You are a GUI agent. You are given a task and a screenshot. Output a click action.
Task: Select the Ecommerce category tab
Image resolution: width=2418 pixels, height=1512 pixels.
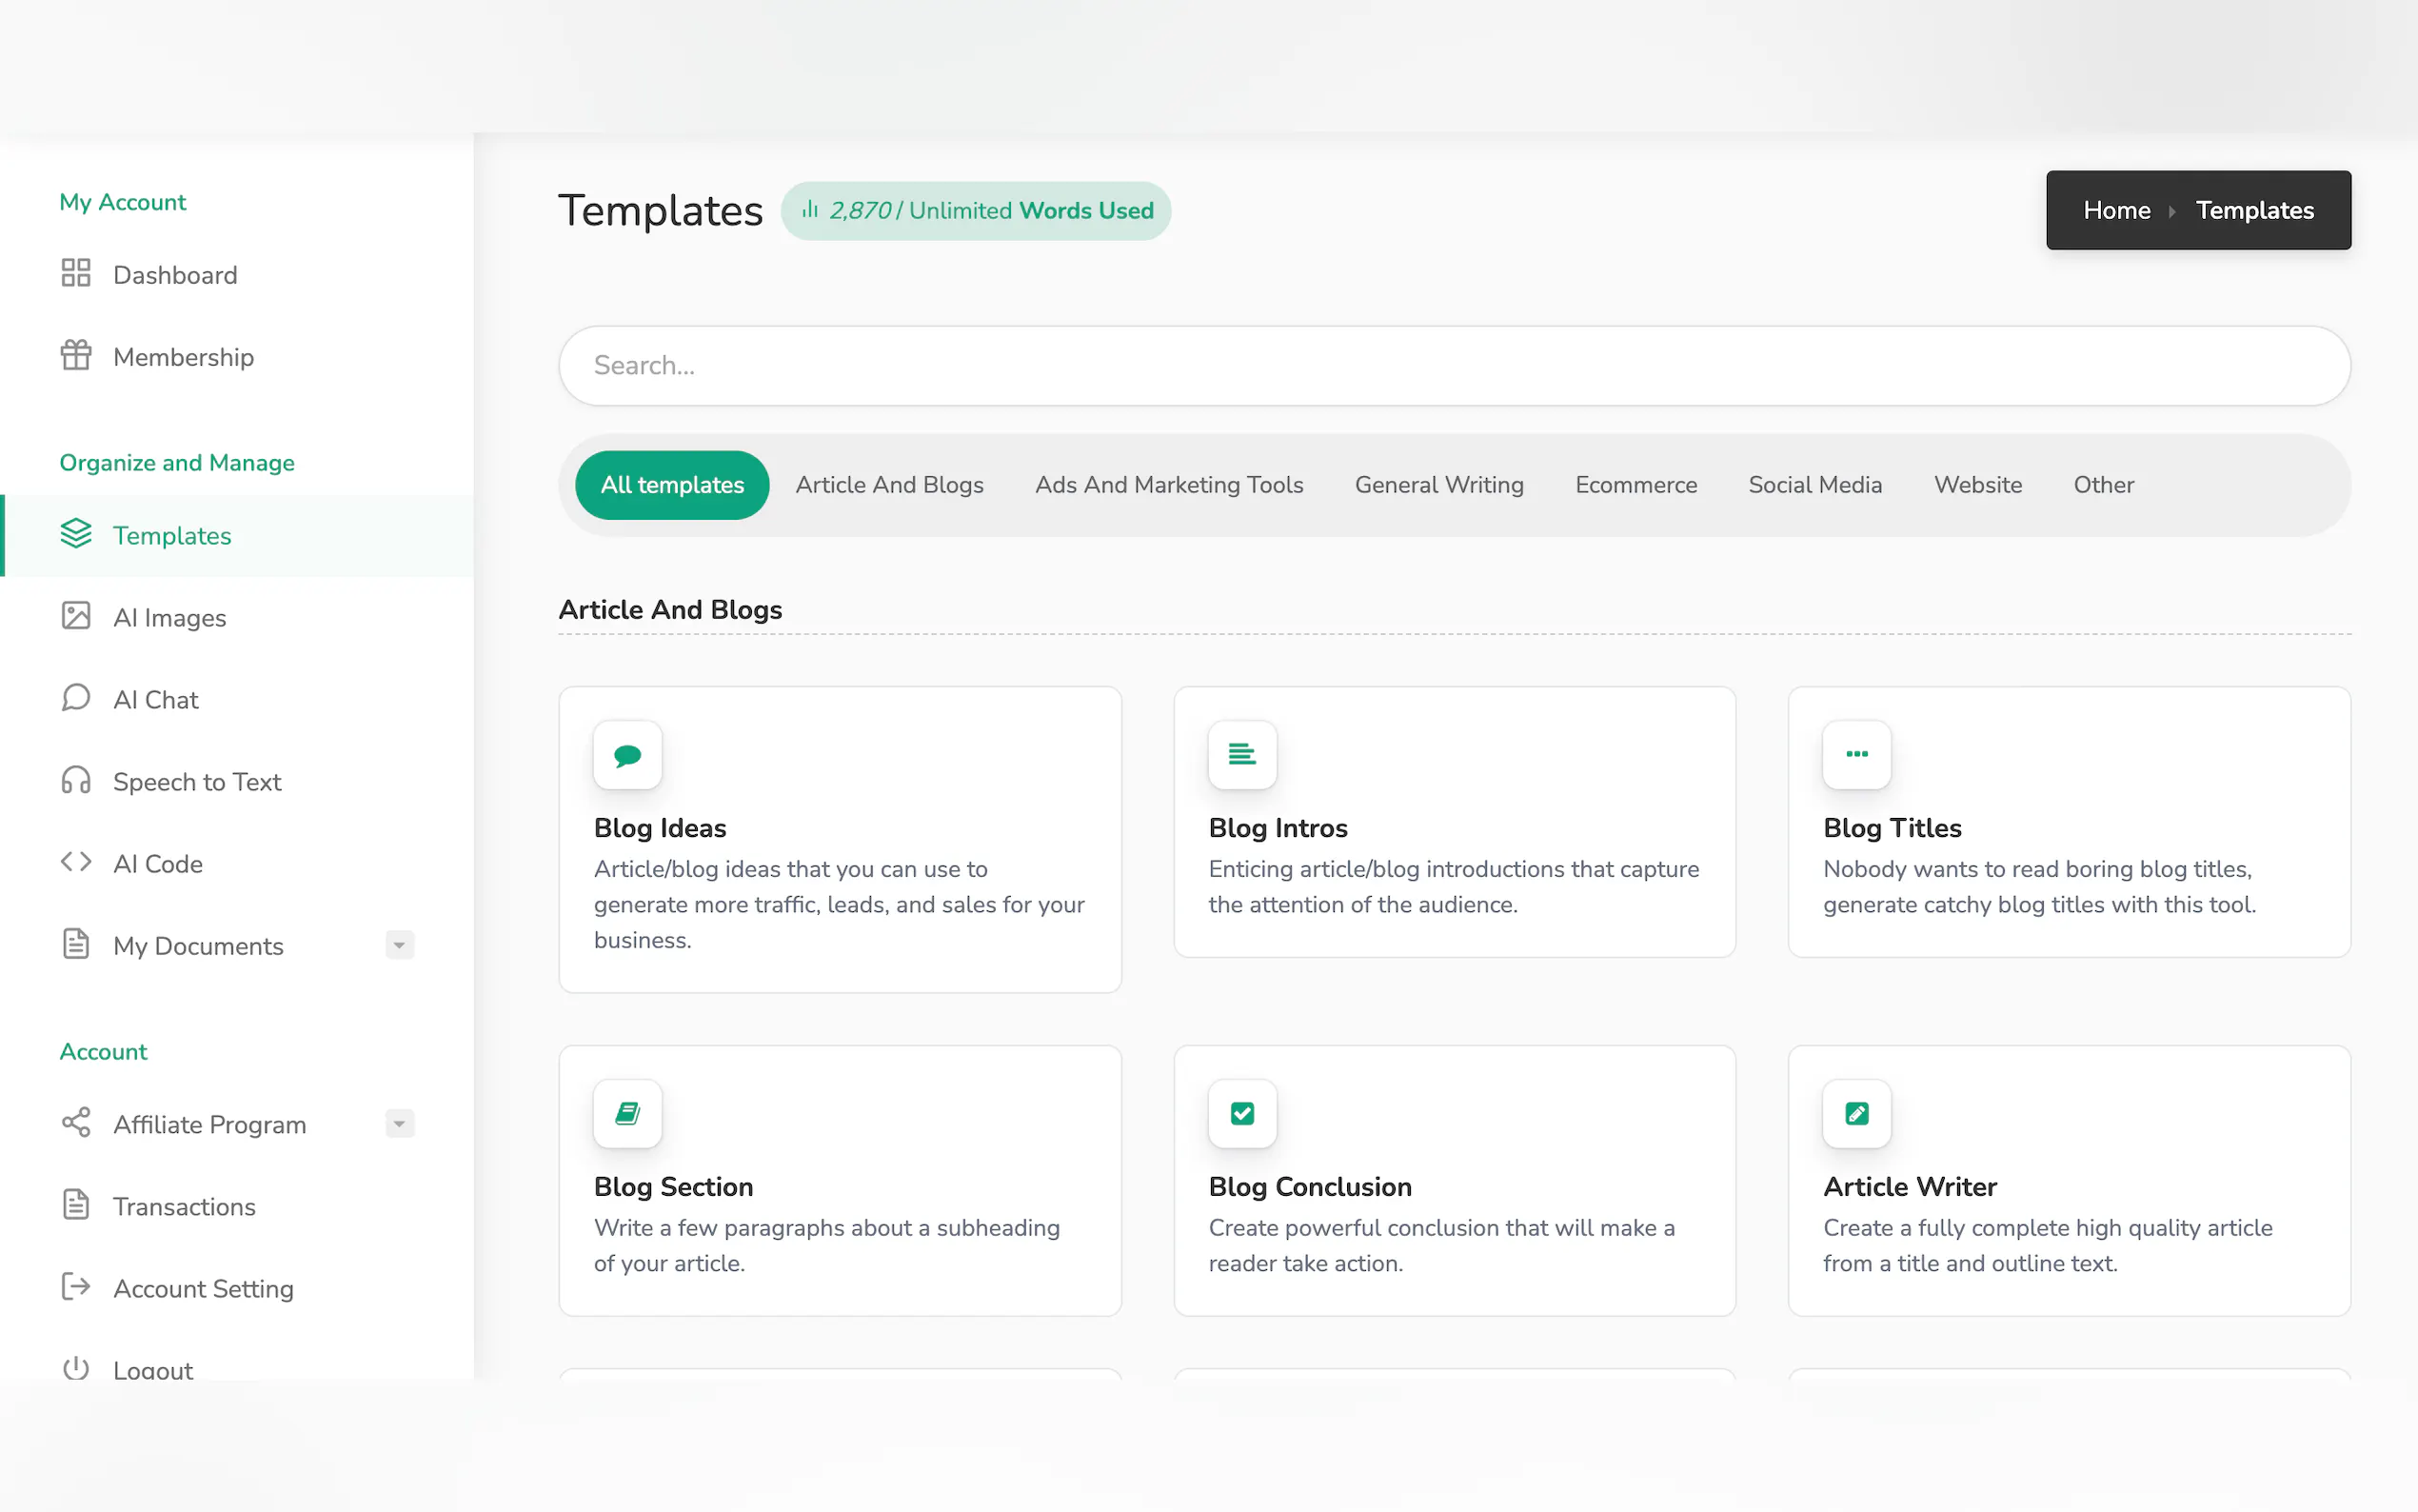coord(1635,485)
